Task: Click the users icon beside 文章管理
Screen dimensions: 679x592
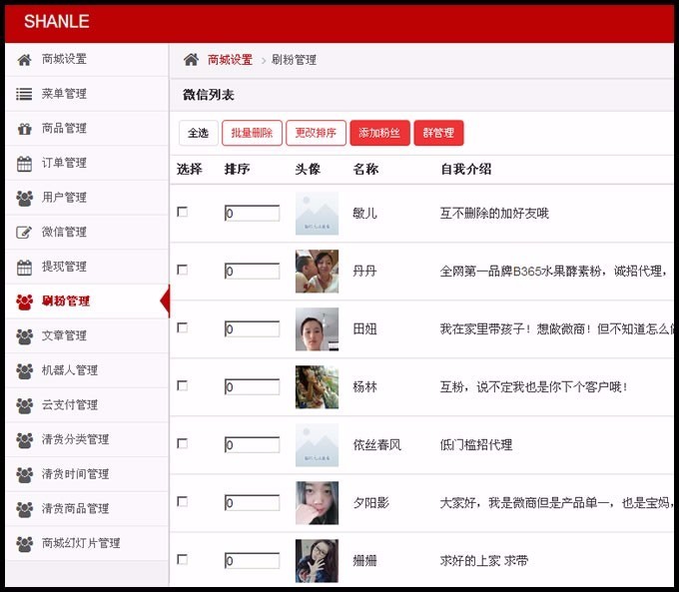Action: pos(24,336)
